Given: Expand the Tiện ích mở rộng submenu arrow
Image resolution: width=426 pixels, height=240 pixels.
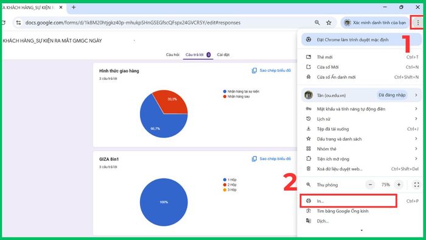Looking at the screenshot, I should point(416,159).
